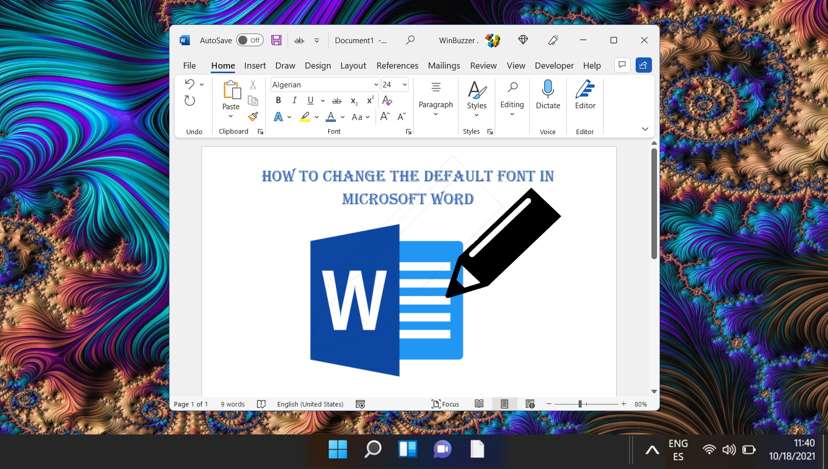Click the Copy icon

point(253,101)
